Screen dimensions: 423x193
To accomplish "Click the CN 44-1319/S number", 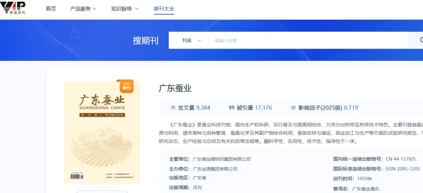I will point(401,159).
